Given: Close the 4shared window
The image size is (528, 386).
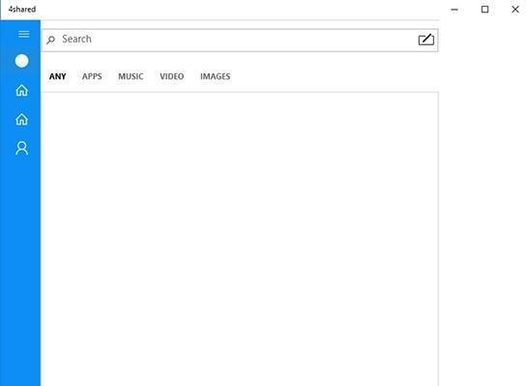Looking at the screenshot, I should (515, 10).
